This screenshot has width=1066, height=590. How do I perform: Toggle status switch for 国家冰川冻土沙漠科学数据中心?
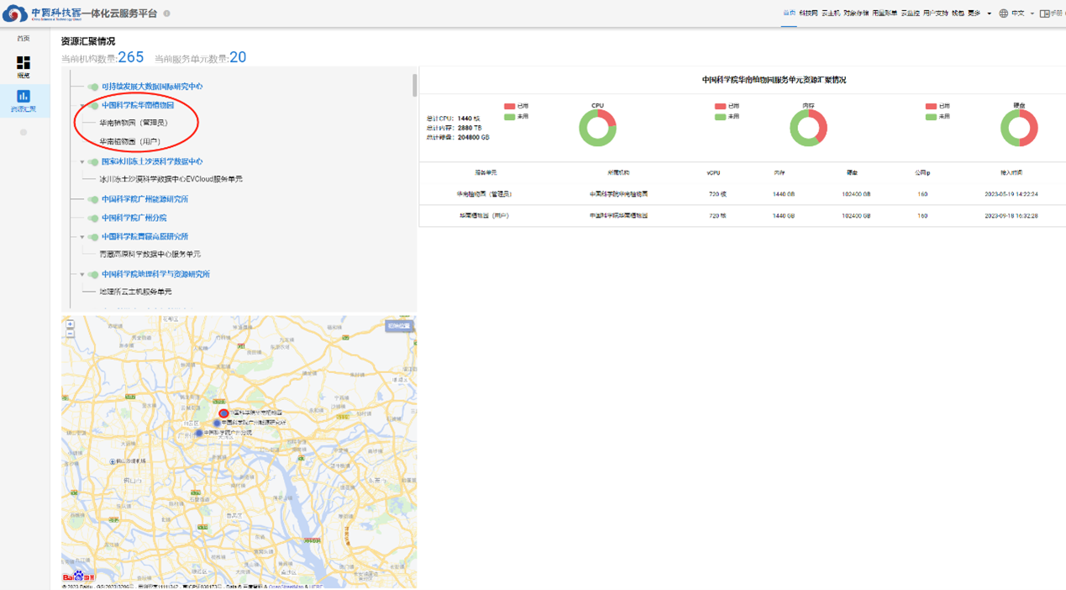tap(92, 161)
